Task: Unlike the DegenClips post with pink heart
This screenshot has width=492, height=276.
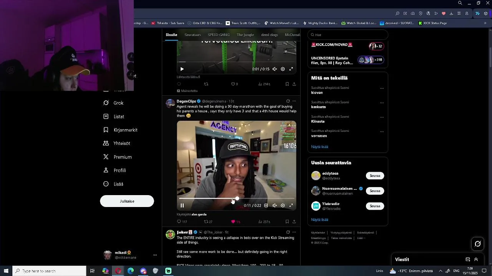Action: tap(235, 222)
